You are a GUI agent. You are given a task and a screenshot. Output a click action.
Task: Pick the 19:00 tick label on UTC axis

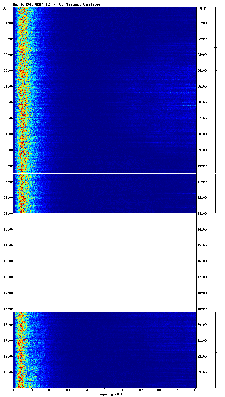click(202, 309)
